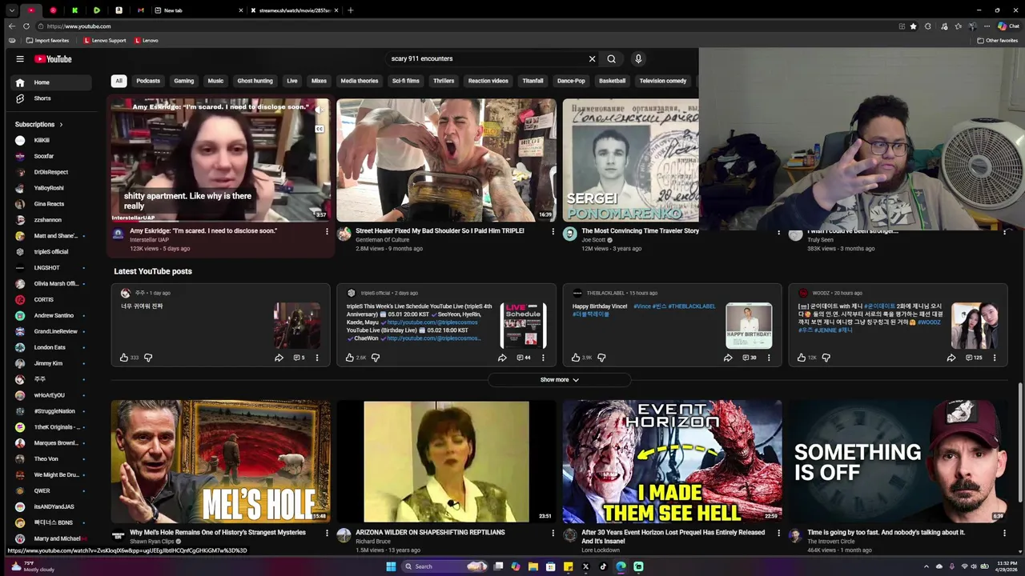Open the DrDisRespect subscription
Screen dimensions: 1025x576
(x=51, y=172)
